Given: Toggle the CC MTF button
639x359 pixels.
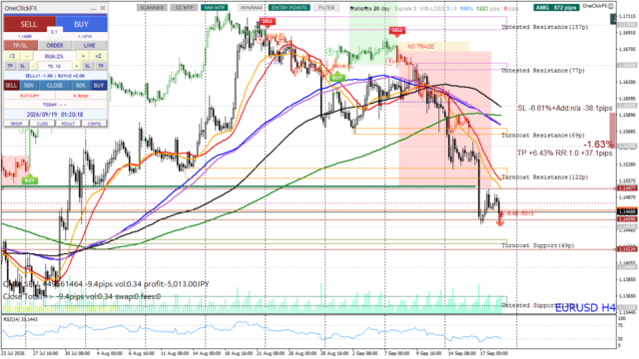Looking at the screenshot, I should point(184,8).
